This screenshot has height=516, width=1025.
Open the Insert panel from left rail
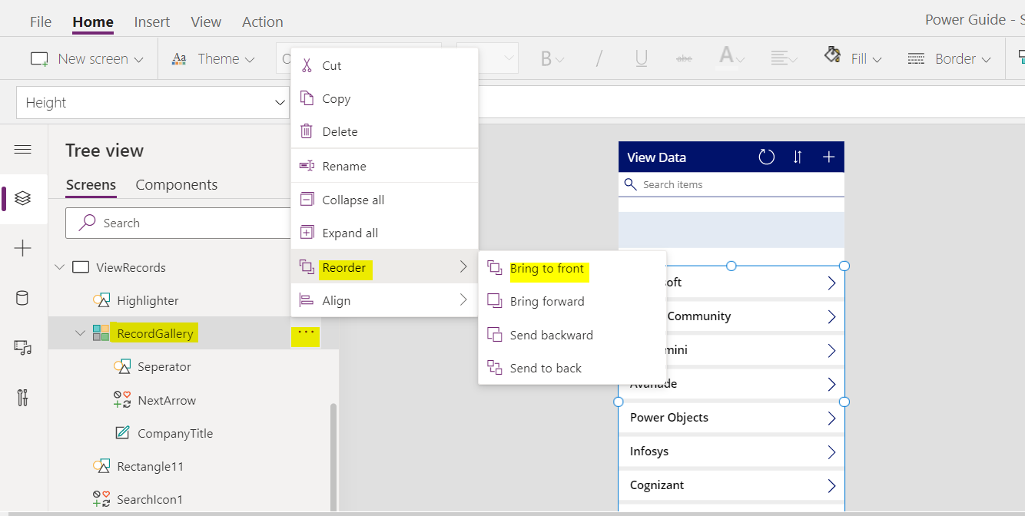[x=23, y=248]
